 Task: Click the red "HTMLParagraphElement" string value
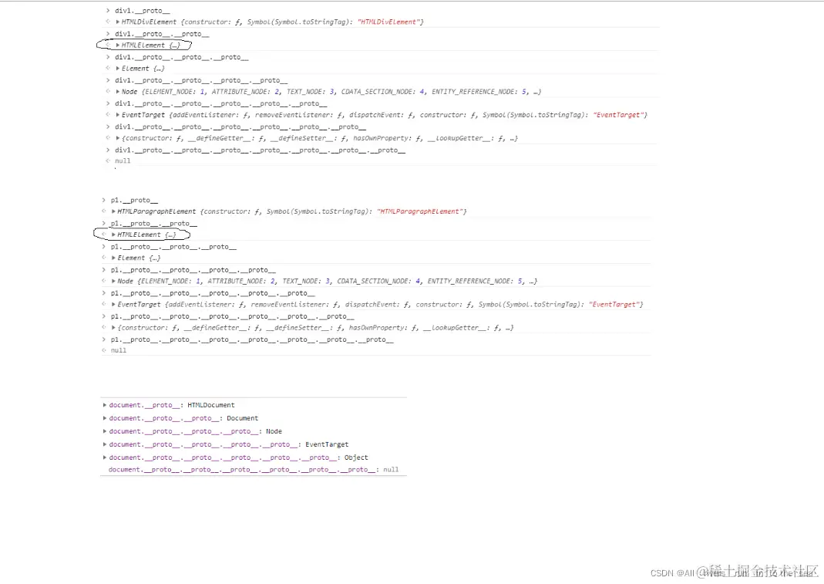pyautogui.click(x=419, y=211)
